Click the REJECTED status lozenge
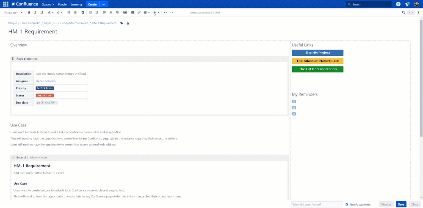 point(45,96)
